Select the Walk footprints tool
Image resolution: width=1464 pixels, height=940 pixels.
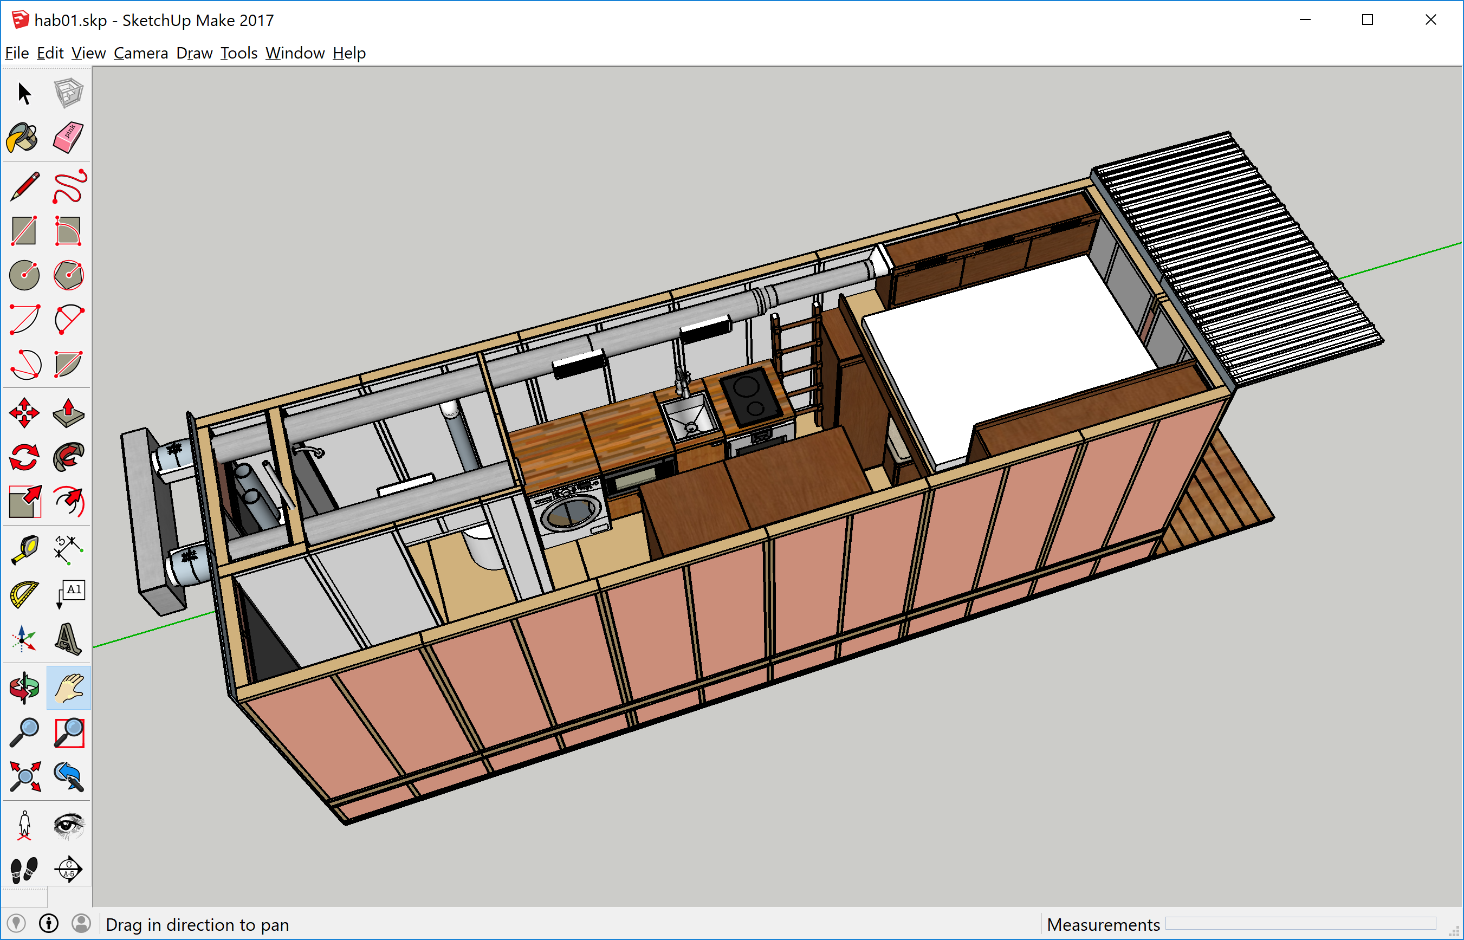coord(24,868)
